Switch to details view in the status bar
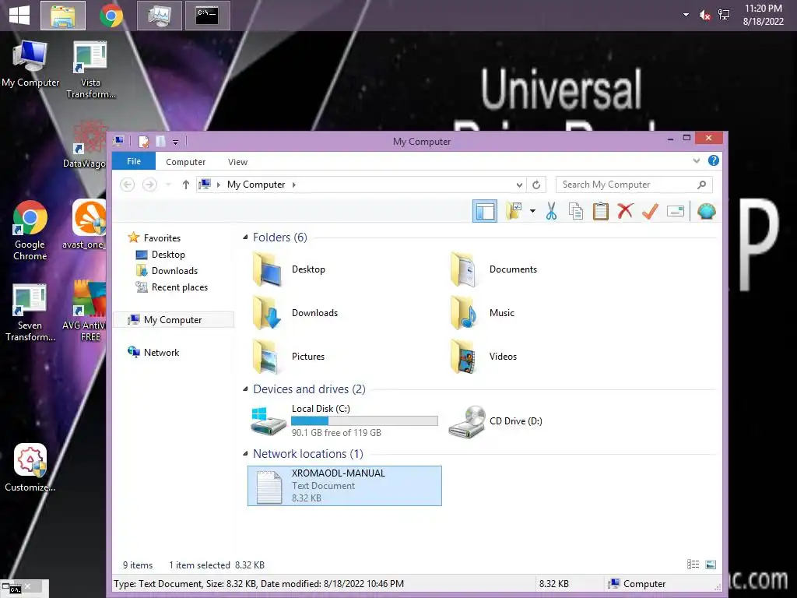This screenshot has width=797, height=598. [693, 565]
